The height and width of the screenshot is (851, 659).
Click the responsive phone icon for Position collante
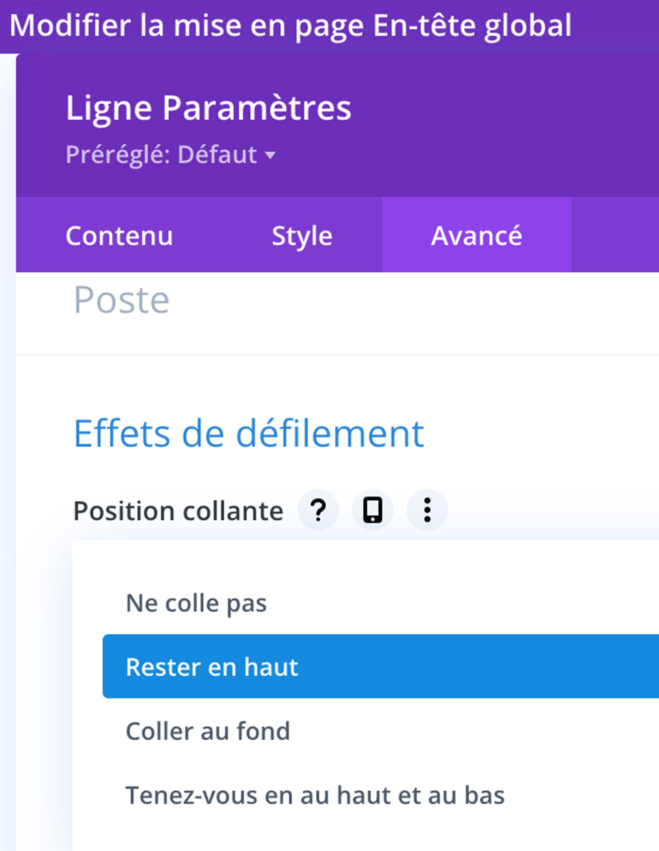pyautogui.click(x=372, y=510)
